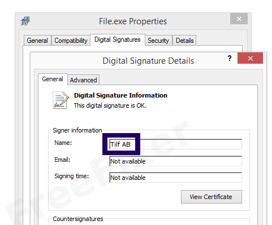Click the 'File.exe Properties' title text
272x225 pixels.
(x=133, y=21)
